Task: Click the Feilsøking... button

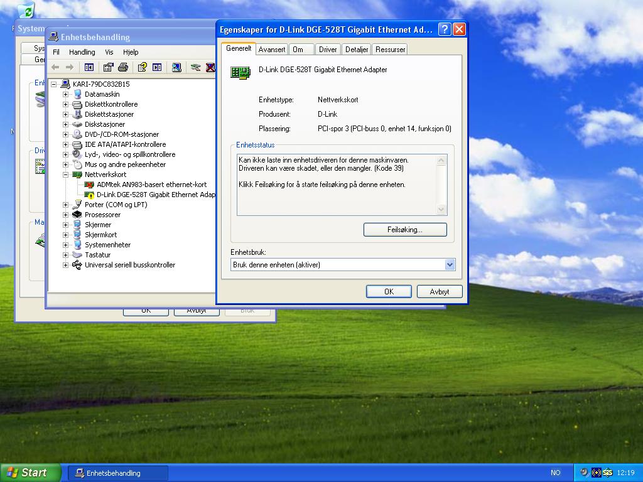Action: pyautogui.click(x=405, y=230)
